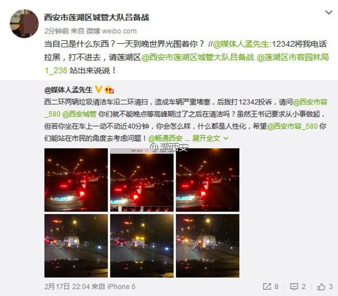Open bottom-middle truck with yellow lights thumbnail
This screenshot has width=338, height=296.
(x=141, y=246)
